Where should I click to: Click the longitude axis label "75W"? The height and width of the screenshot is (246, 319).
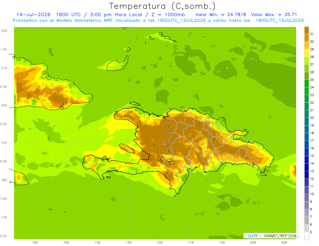(66, 243)
